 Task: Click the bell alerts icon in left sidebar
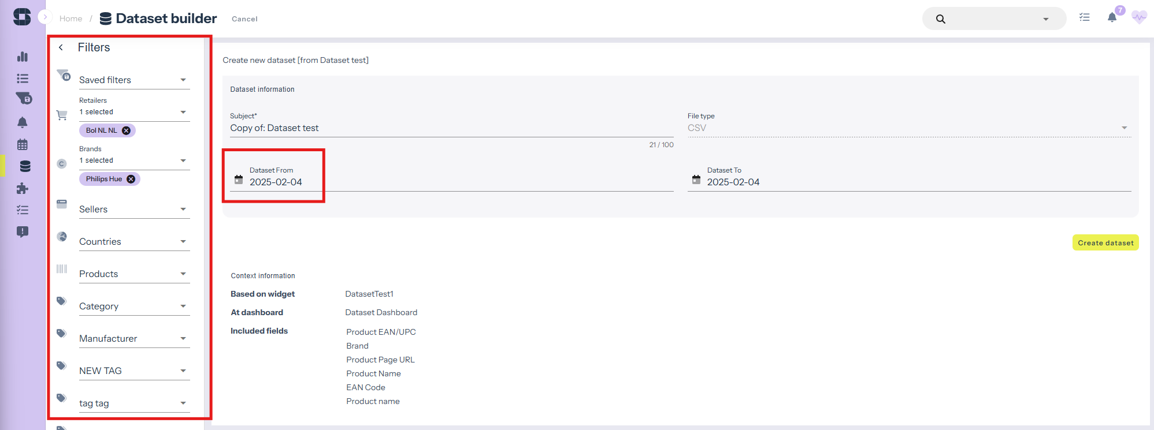(x=23, y=122)
